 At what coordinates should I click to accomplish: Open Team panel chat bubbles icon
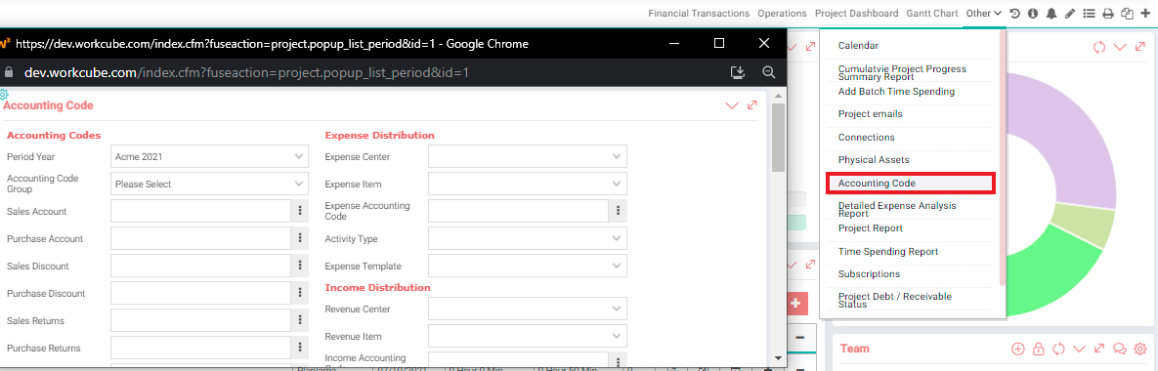point(1119,349)
